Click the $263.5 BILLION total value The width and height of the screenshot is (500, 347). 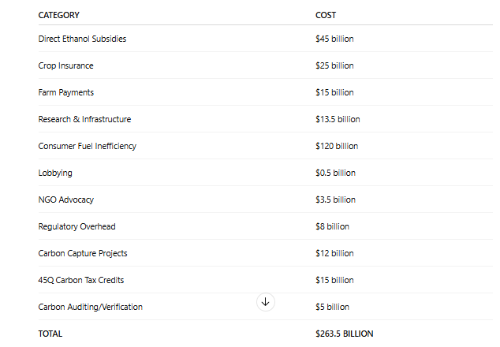pos(345,334)
